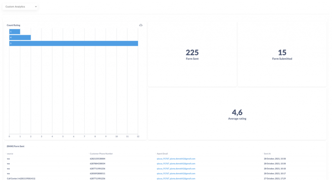Open agent email link for phone 6285892808511

[x=176, y=174]
